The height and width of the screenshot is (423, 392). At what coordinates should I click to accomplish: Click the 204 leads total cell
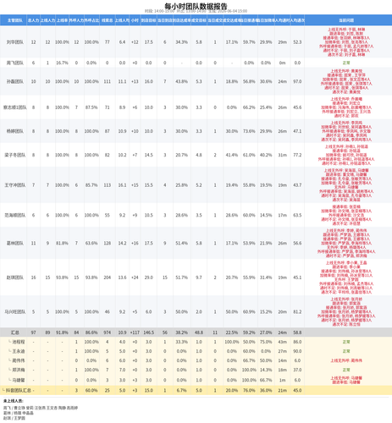107,277
